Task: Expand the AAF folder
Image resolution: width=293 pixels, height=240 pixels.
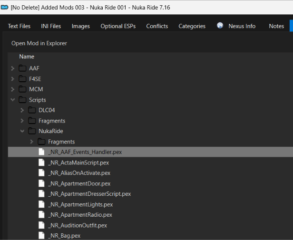Action: pyautogui.click(x=12, y=68)
